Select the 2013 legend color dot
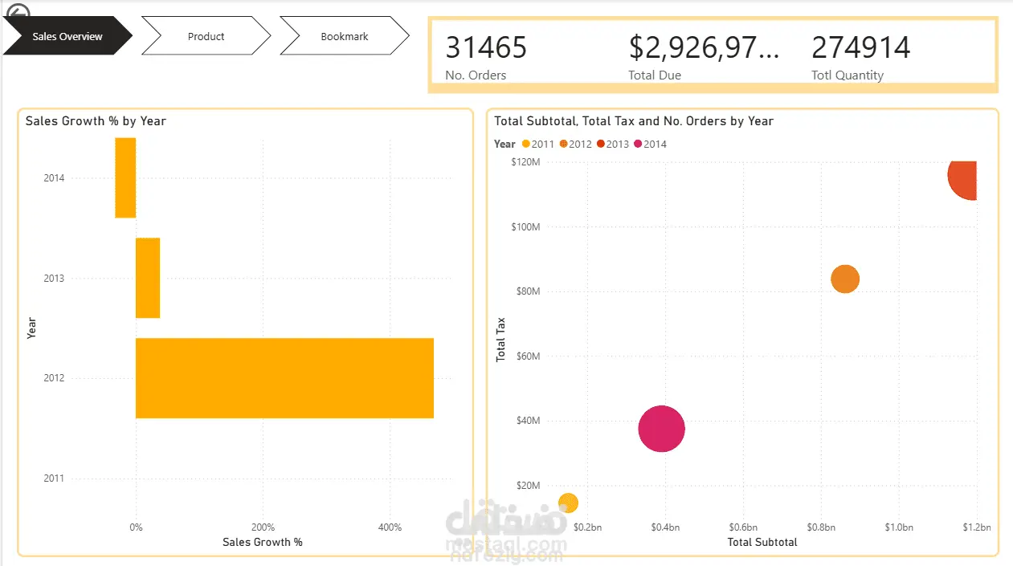Image resolution: width=1013 pixels, height=566 pixels. coord(601,145)
